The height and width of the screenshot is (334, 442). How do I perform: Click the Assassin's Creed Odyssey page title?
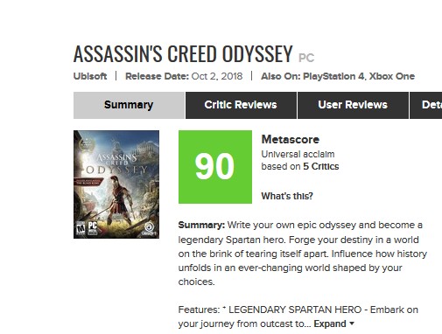click(183, 54)
